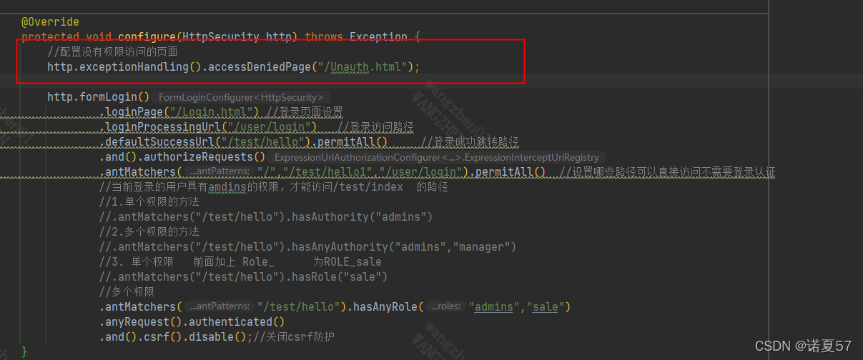
Task: Click the comment 关闭csrf防护
Action: [x=293, y=337]
